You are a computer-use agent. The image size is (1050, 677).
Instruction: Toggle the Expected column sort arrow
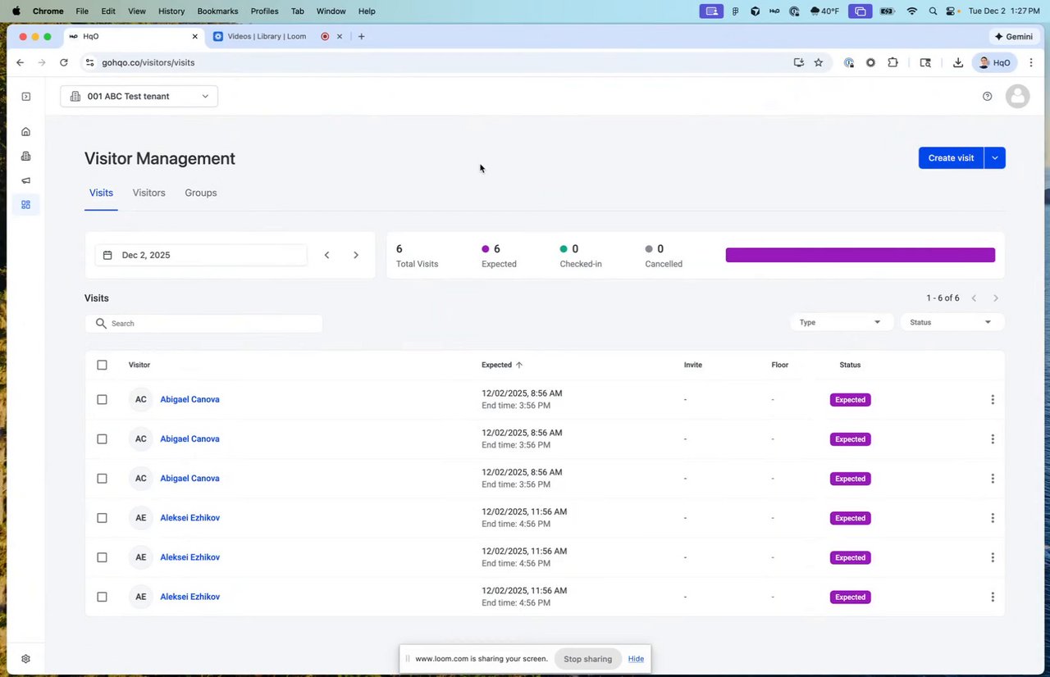click(519, 365)
